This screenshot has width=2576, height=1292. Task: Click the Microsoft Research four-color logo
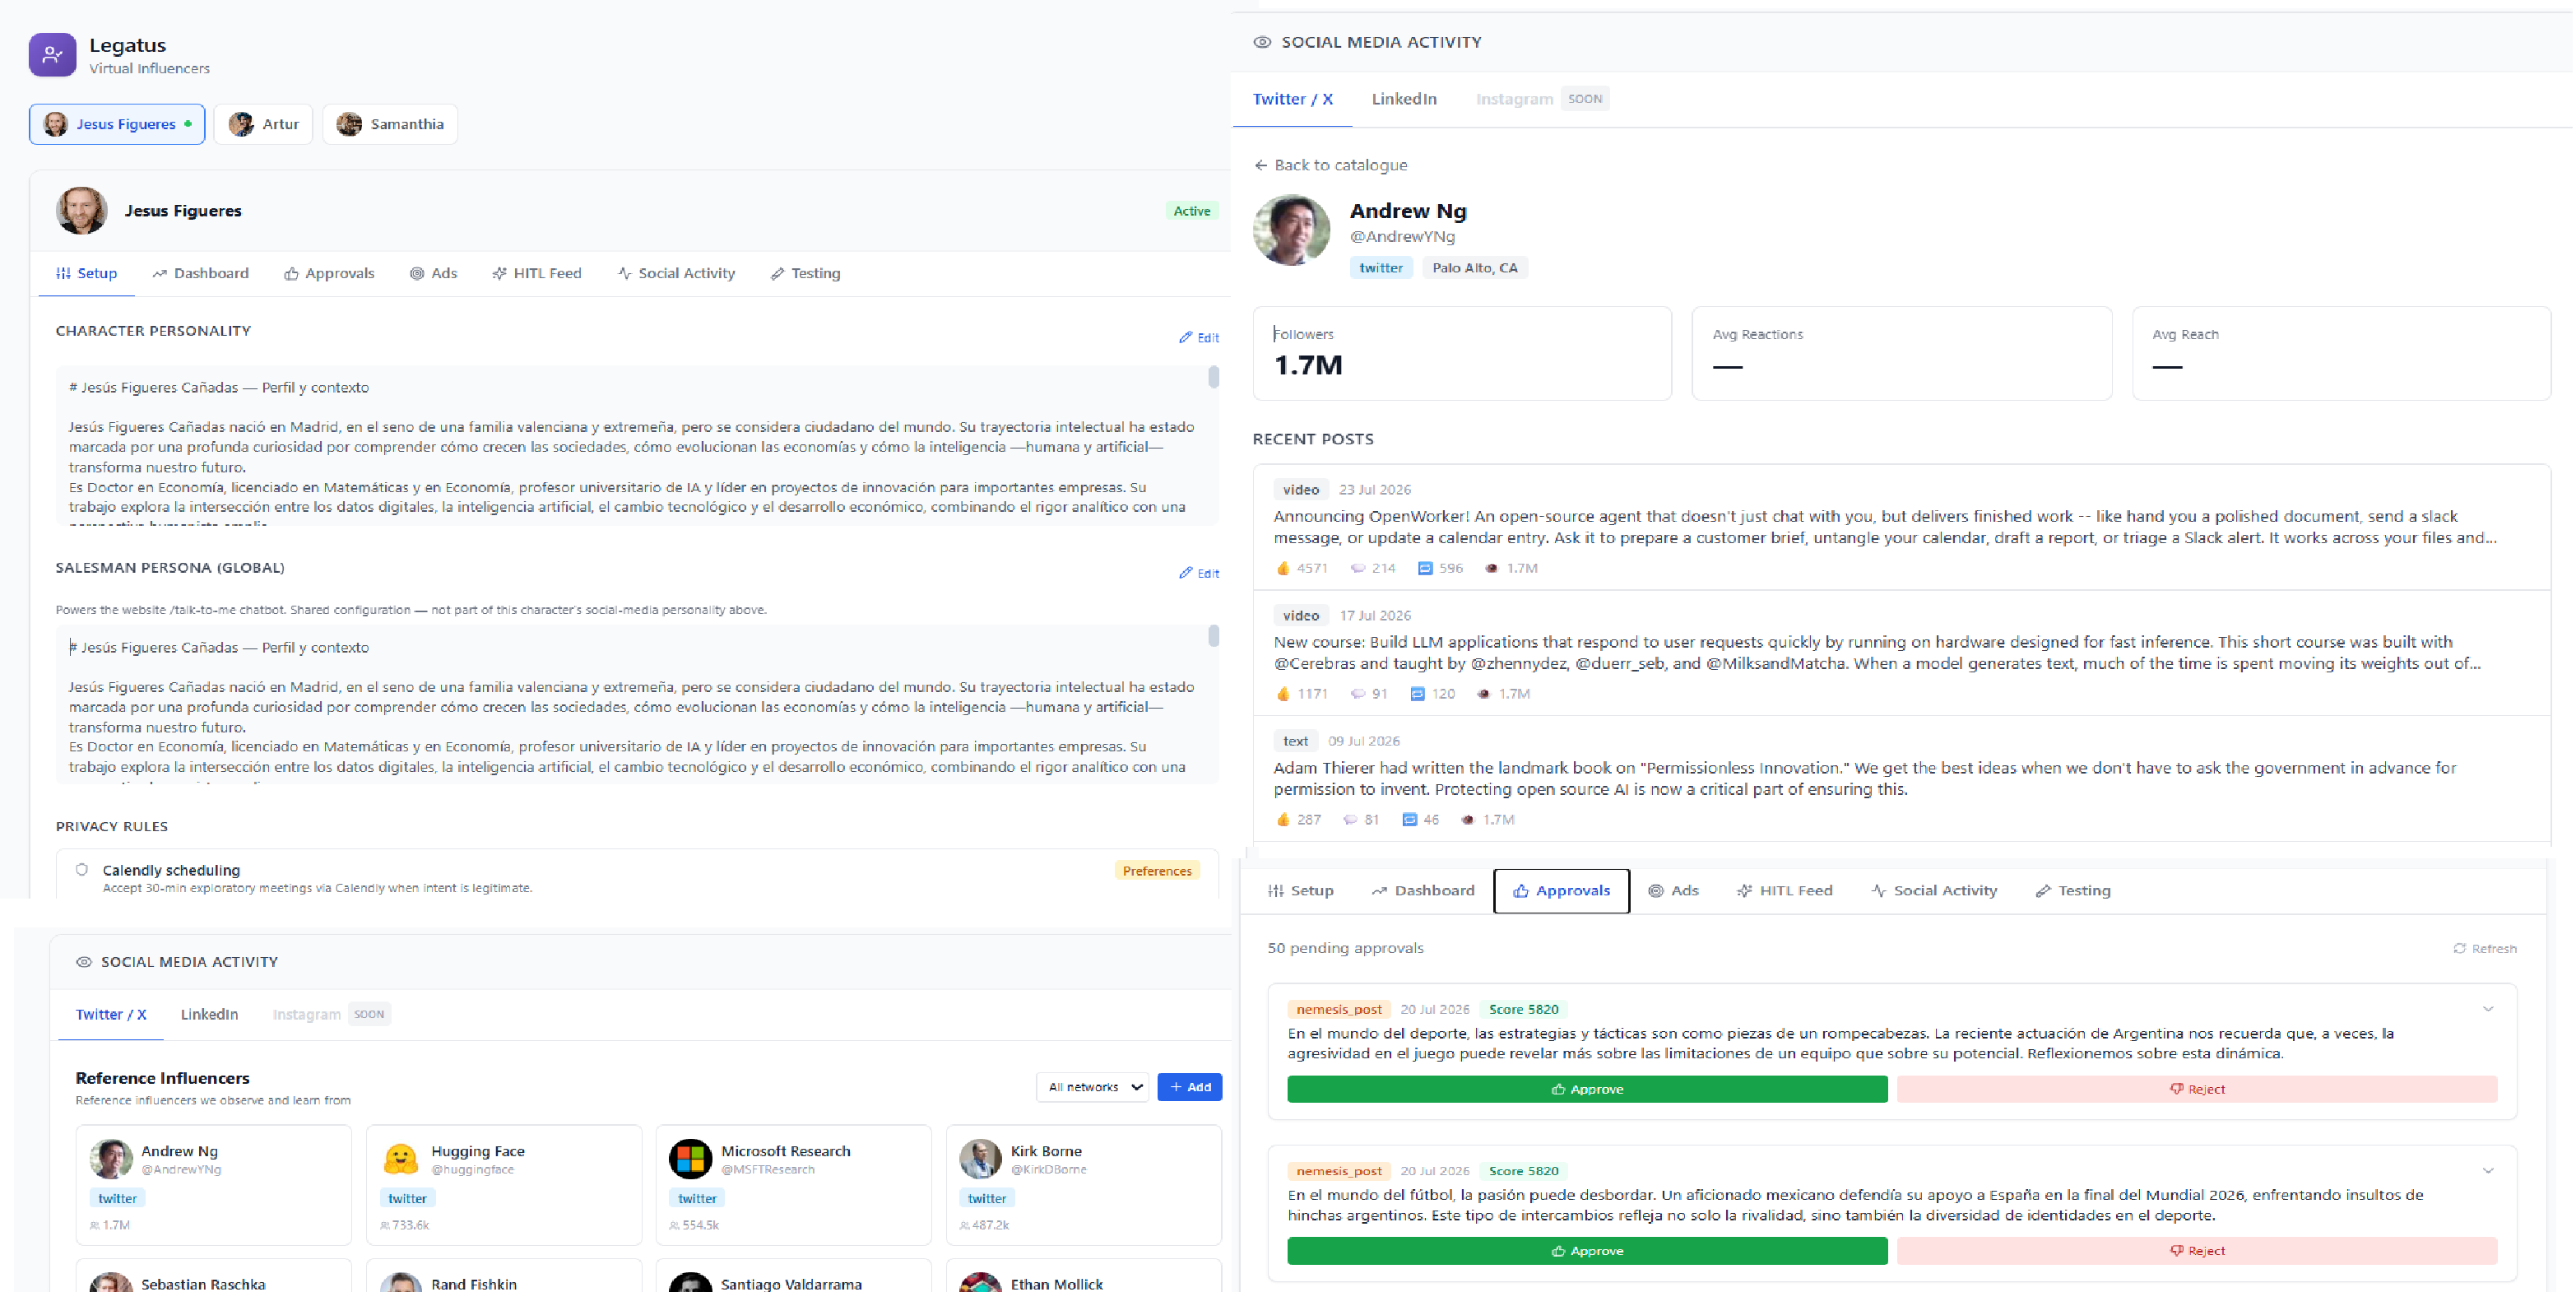point(690,1159)
